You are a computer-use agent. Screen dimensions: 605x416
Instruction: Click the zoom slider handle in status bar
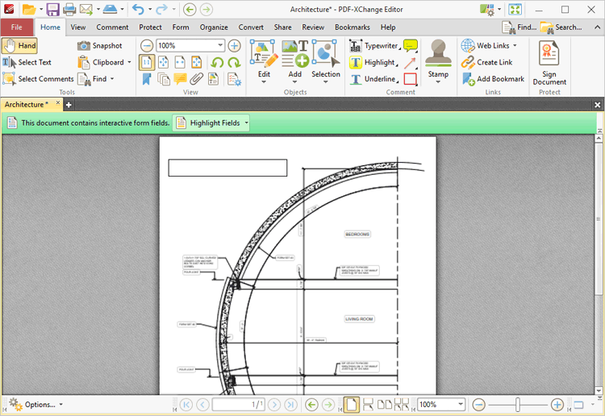tap(517, 405)
